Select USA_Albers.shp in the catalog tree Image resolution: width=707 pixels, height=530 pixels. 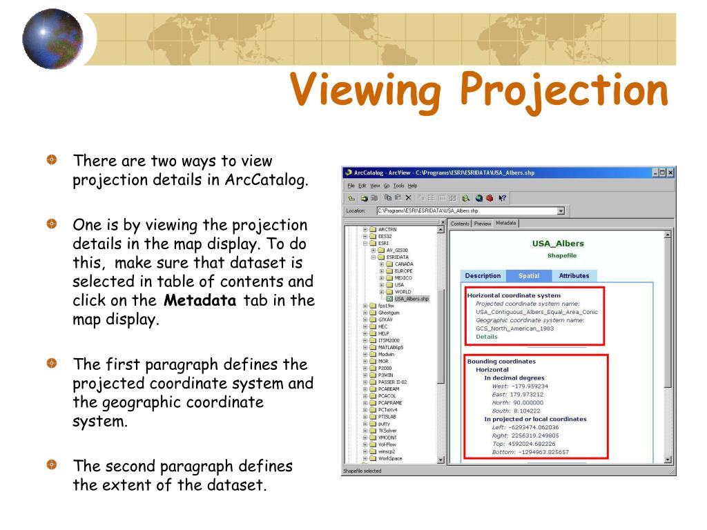tap(411, 299)
